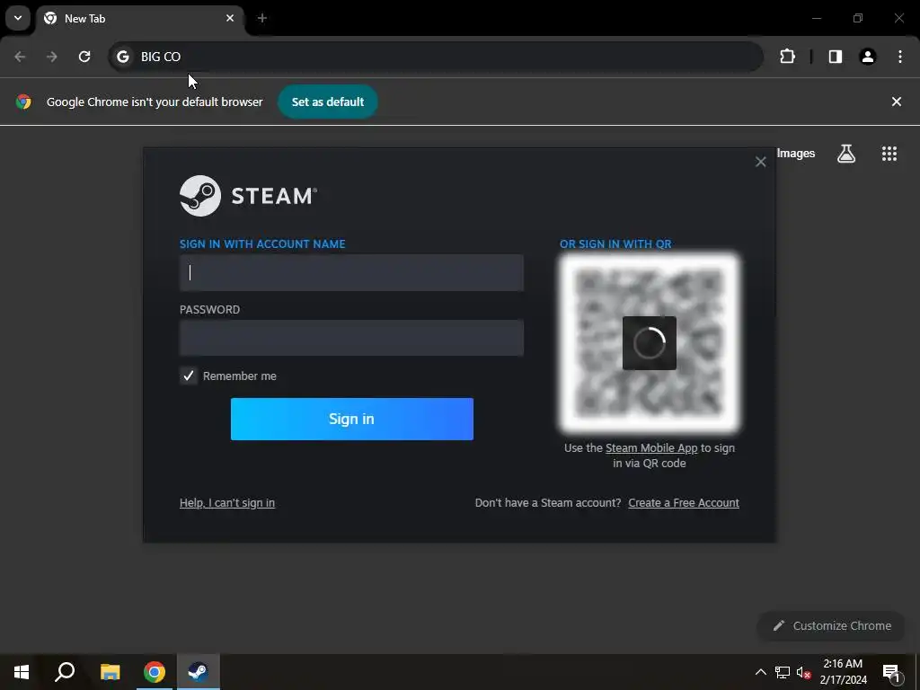Focus the account name input field

[351, 273]
